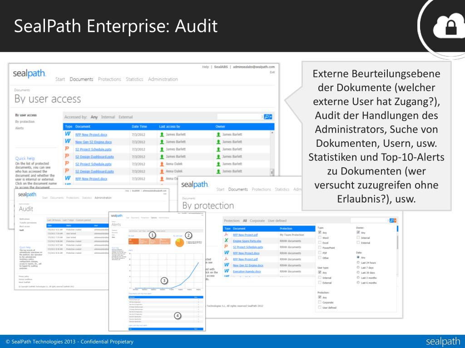This screenshot has width=465, height=348.
Task: Tick the Other type filter checkbox
Action: 320,257
